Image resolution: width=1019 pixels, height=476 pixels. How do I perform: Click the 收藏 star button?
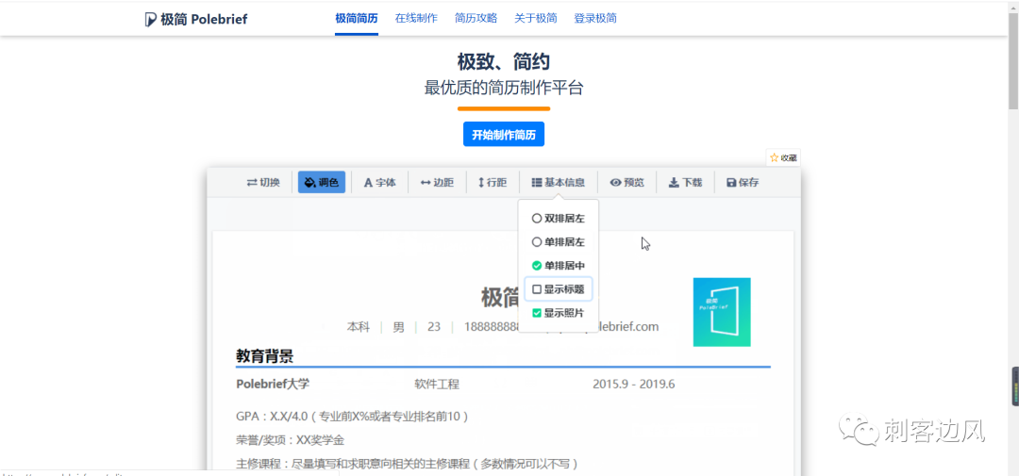coord(783,157)
